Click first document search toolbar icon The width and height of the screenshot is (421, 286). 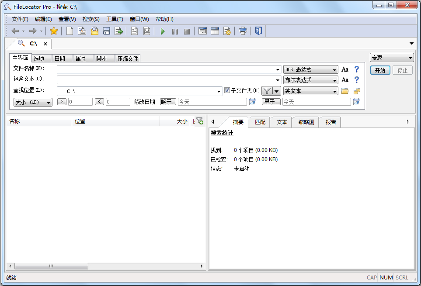[135, 31]
